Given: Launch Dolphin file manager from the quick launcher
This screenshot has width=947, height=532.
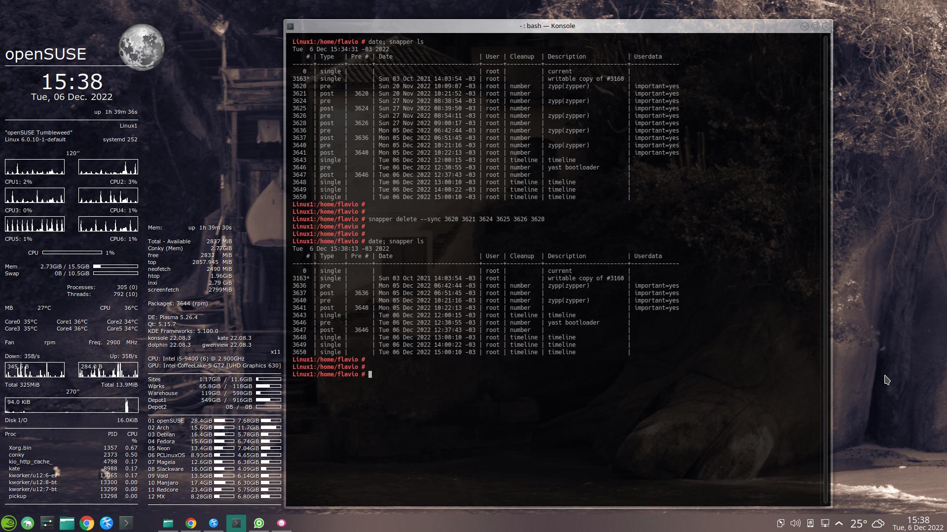Looking at the screenshot, I should pyautogui.click(x=67, y=523).
